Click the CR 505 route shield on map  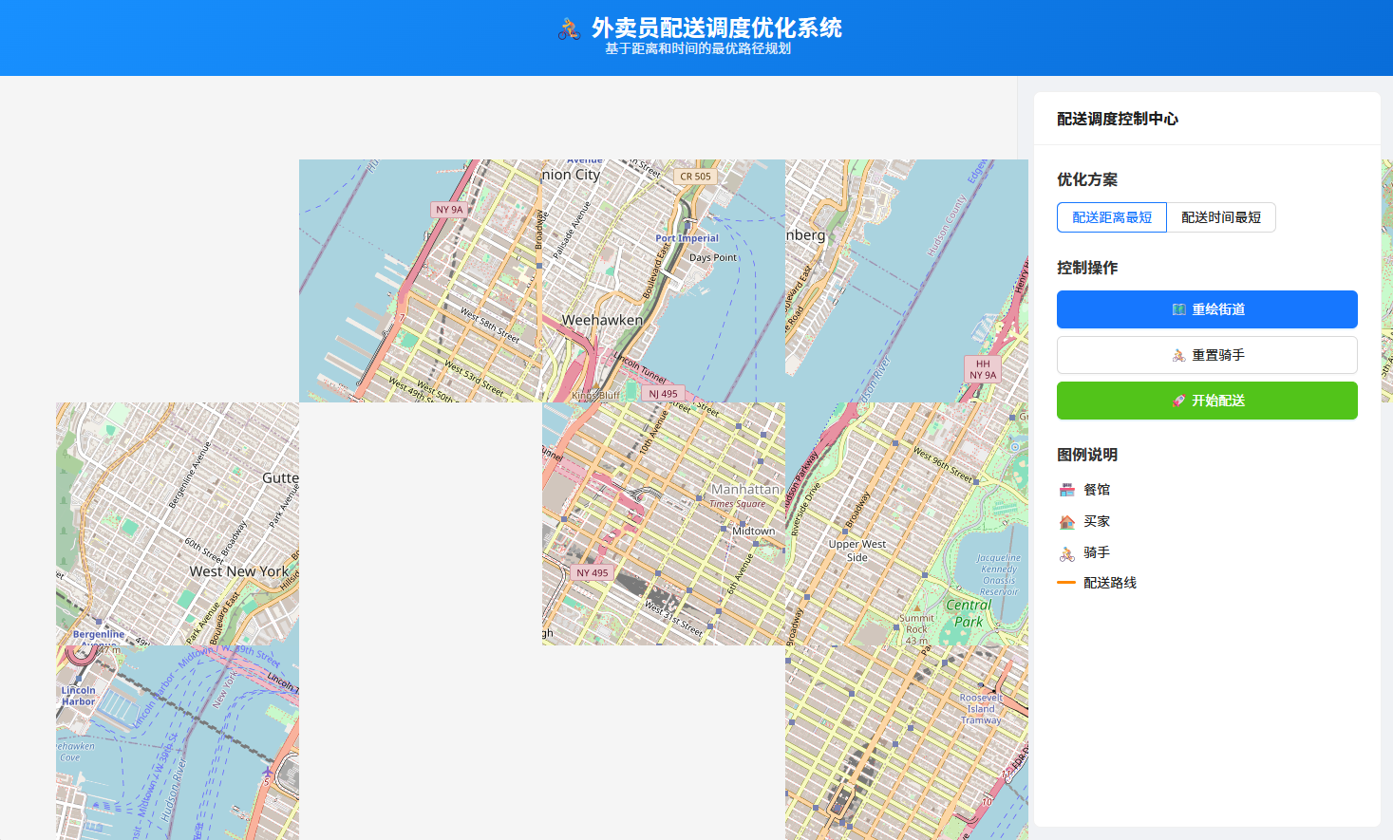tap(695, 177)
